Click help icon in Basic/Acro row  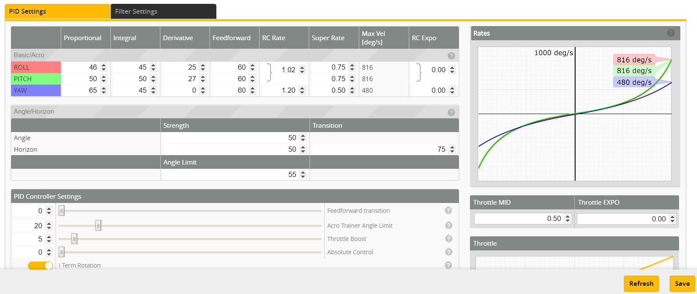(451, 56)
